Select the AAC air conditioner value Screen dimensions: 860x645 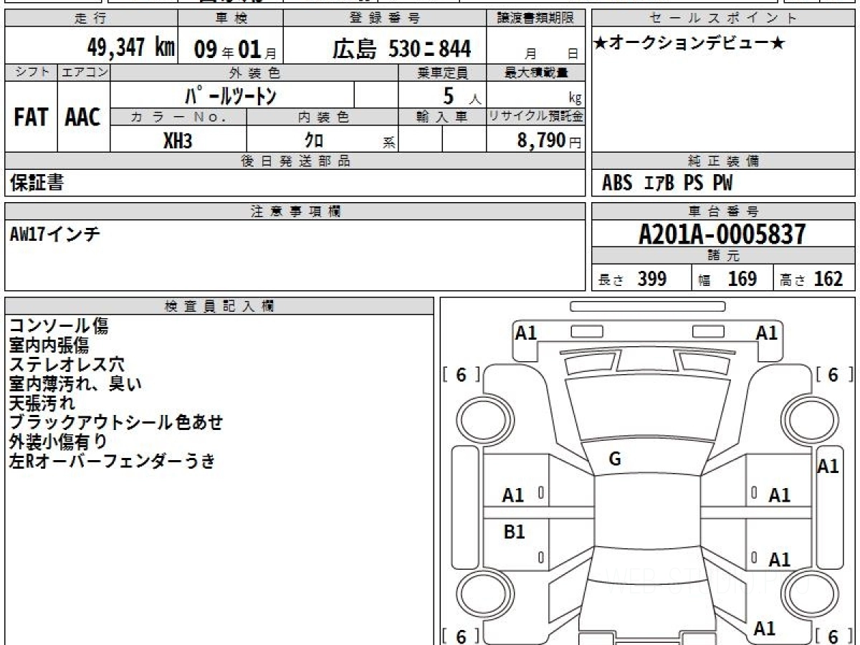[x=83, y=117]
